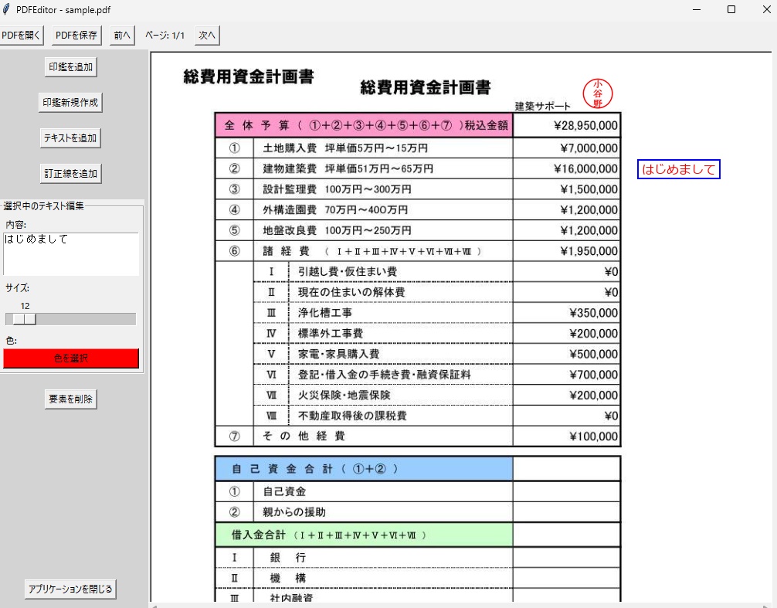The image size is (777, 608).
Task: Add text with the テキストを追加 button
Action: coord(70,138)
